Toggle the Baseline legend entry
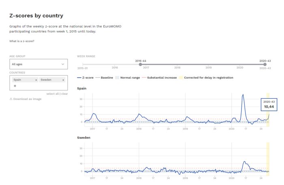Screen dimensions: 284x185 [x=104, y=78]
